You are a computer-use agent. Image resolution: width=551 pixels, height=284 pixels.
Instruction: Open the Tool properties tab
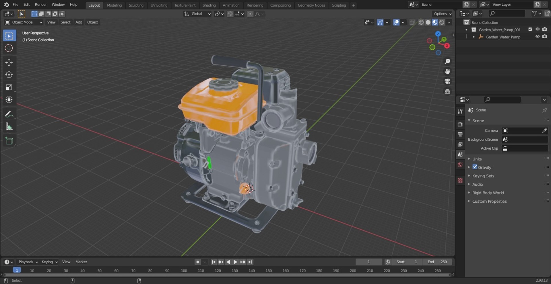[460, 111]
